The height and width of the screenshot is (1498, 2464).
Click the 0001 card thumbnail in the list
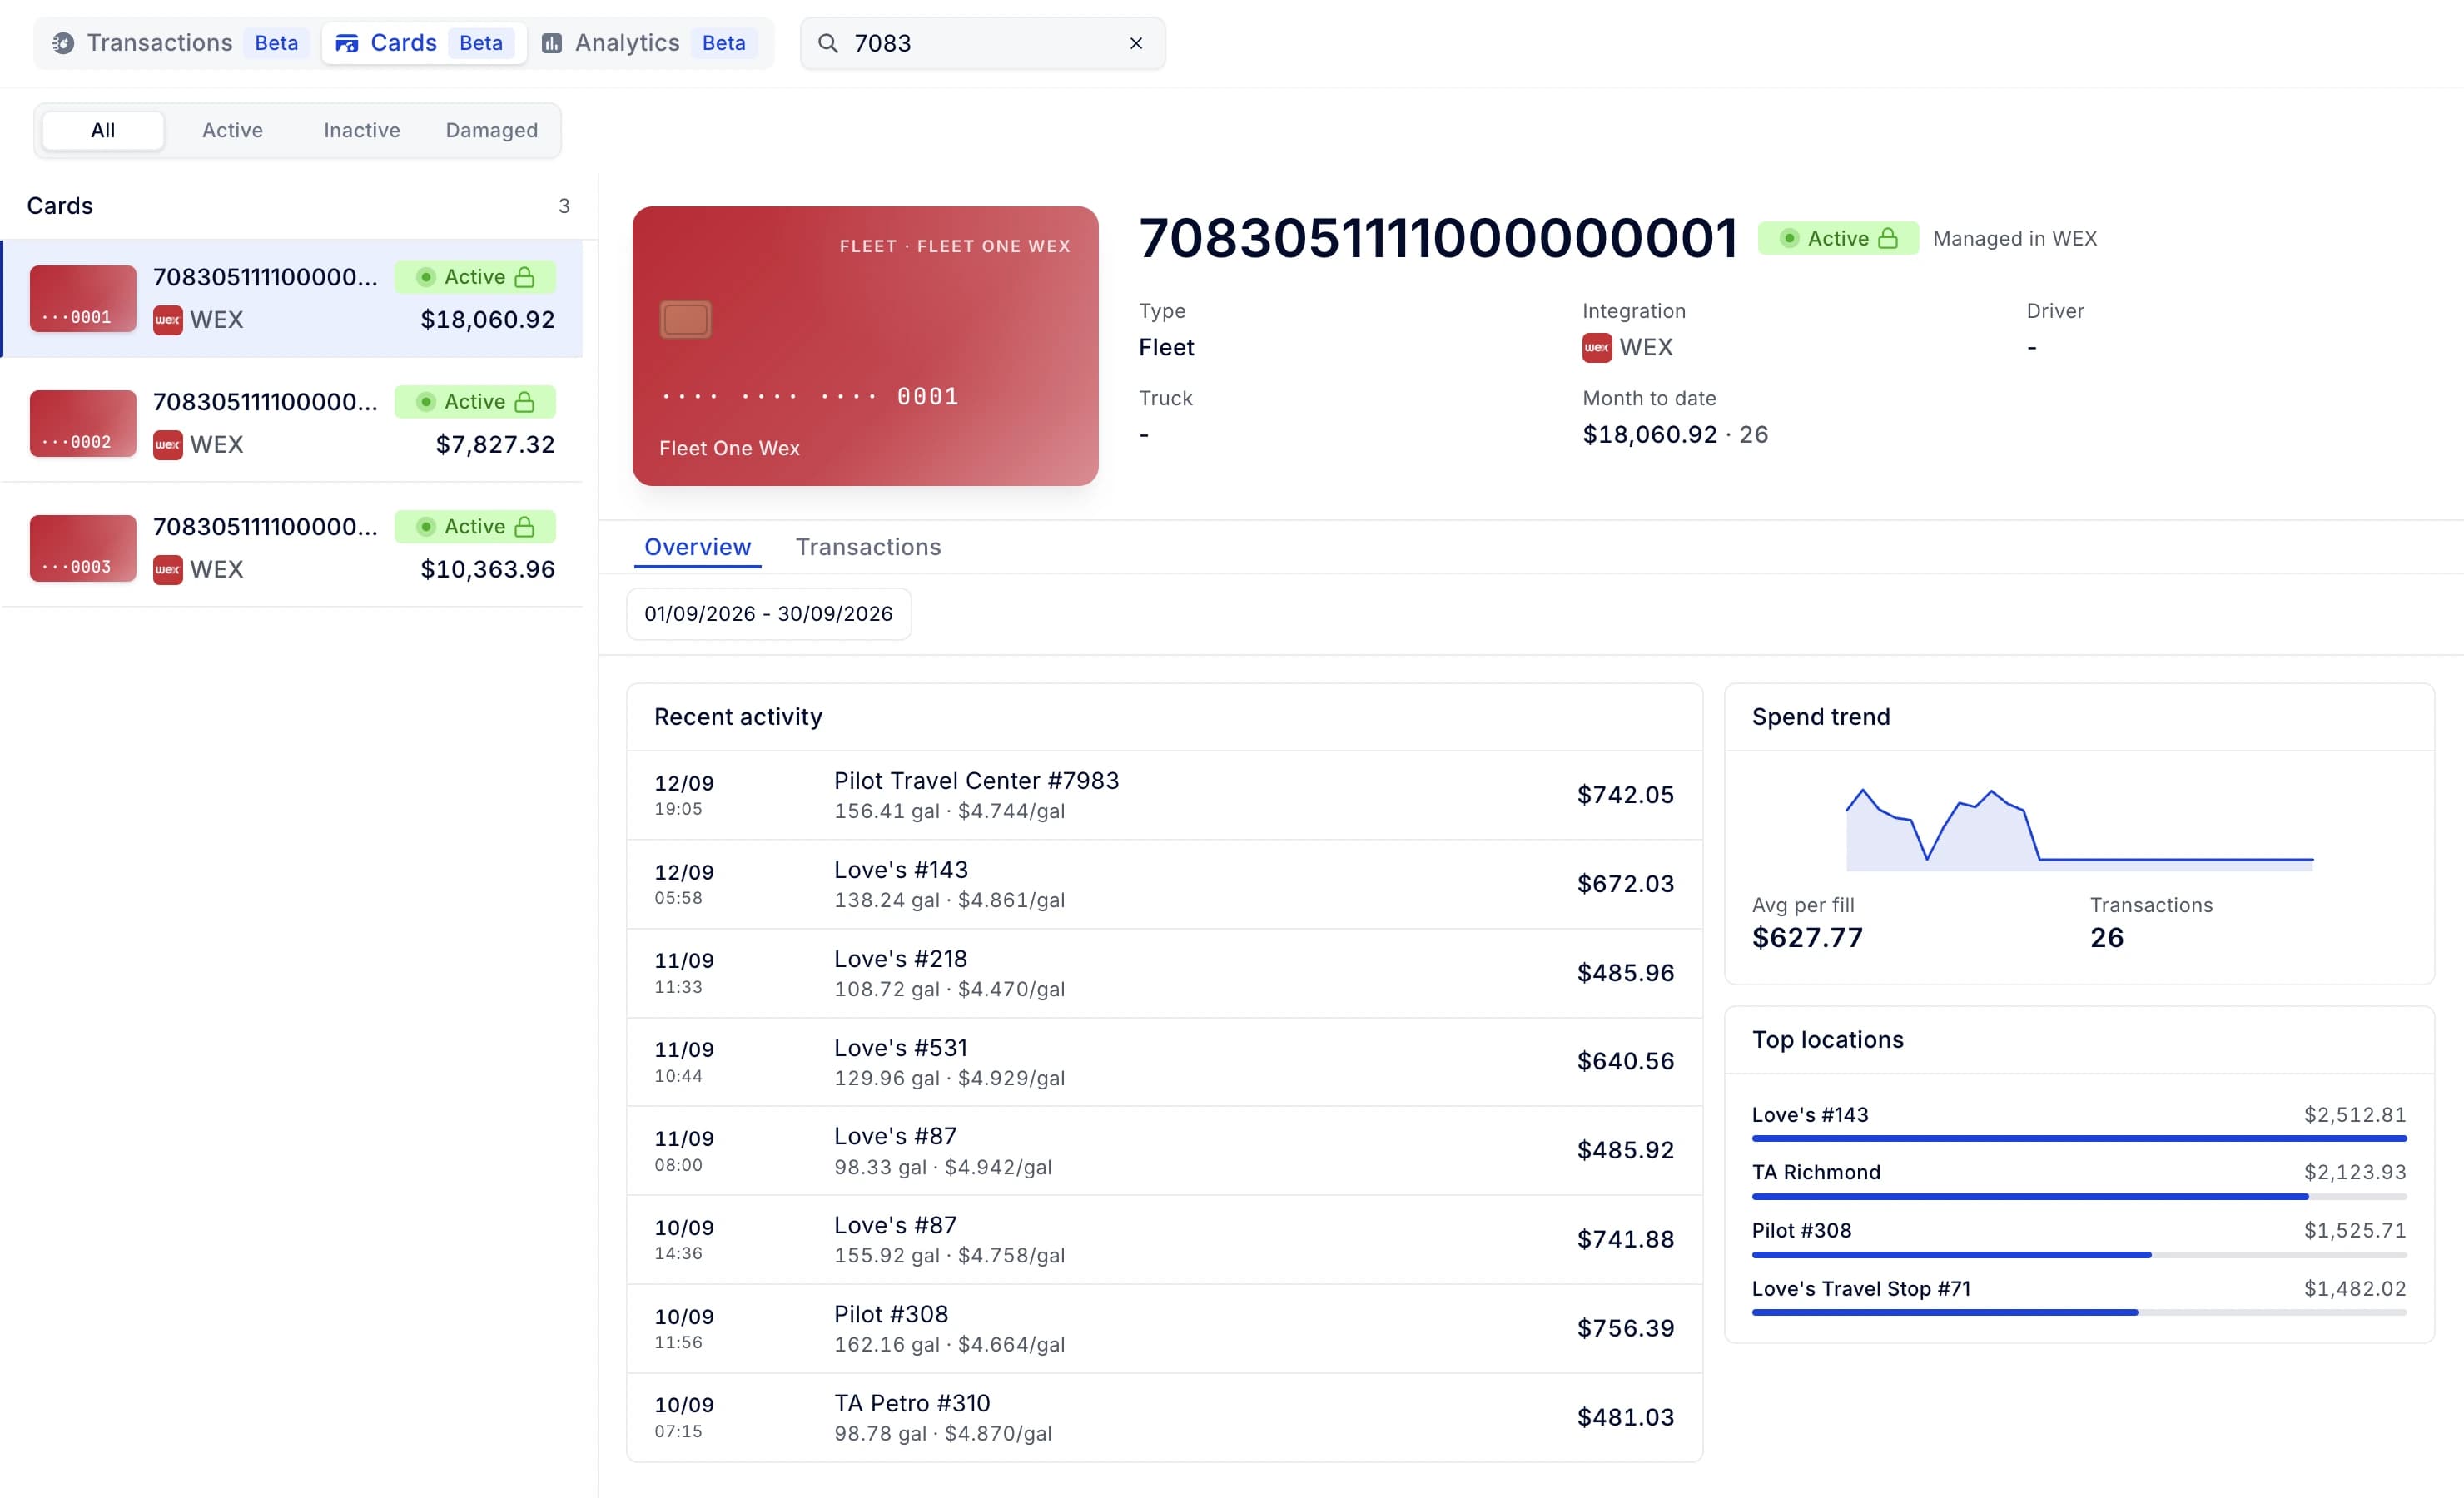[83, 298]
